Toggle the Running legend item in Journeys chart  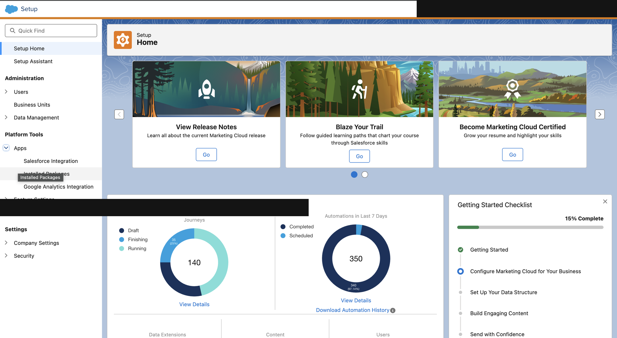[133, 249]
